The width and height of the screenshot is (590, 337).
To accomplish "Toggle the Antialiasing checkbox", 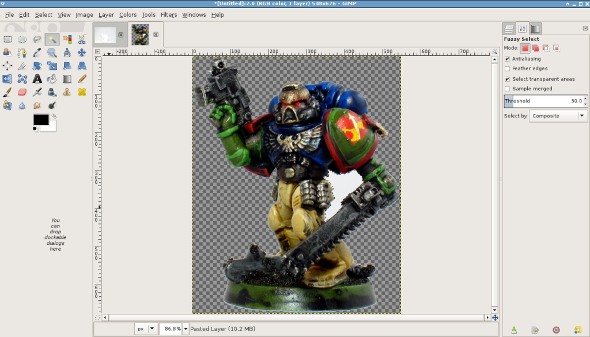I will 507,59.
